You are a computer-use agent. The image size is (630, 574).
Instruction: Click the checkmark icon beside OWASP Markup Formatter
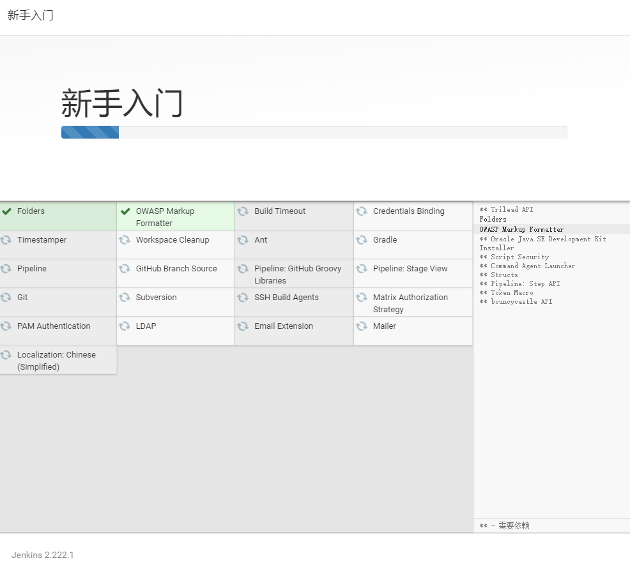(125, 211)
